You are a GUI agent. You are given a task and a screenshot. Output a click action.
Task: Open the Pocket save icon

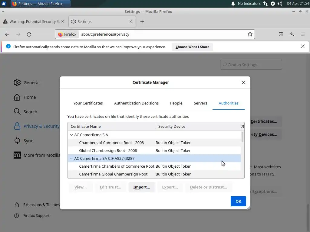pos(281,34)
